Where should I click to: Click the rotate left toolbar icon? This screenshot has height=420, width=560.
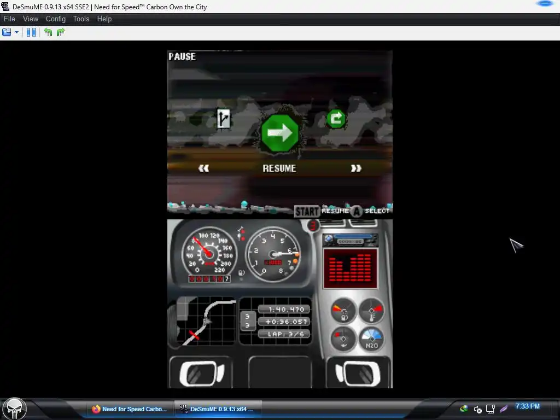(48, 32)
